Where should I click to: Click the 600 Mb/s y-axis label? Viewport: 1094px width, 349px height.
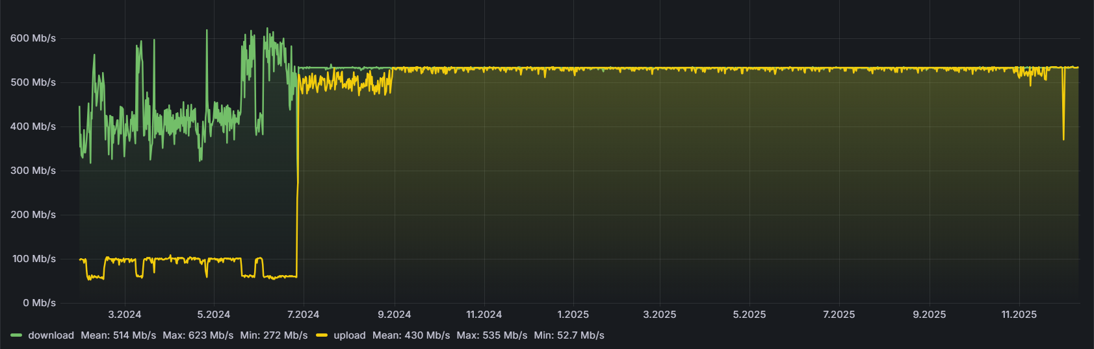(x=33, y=38)
